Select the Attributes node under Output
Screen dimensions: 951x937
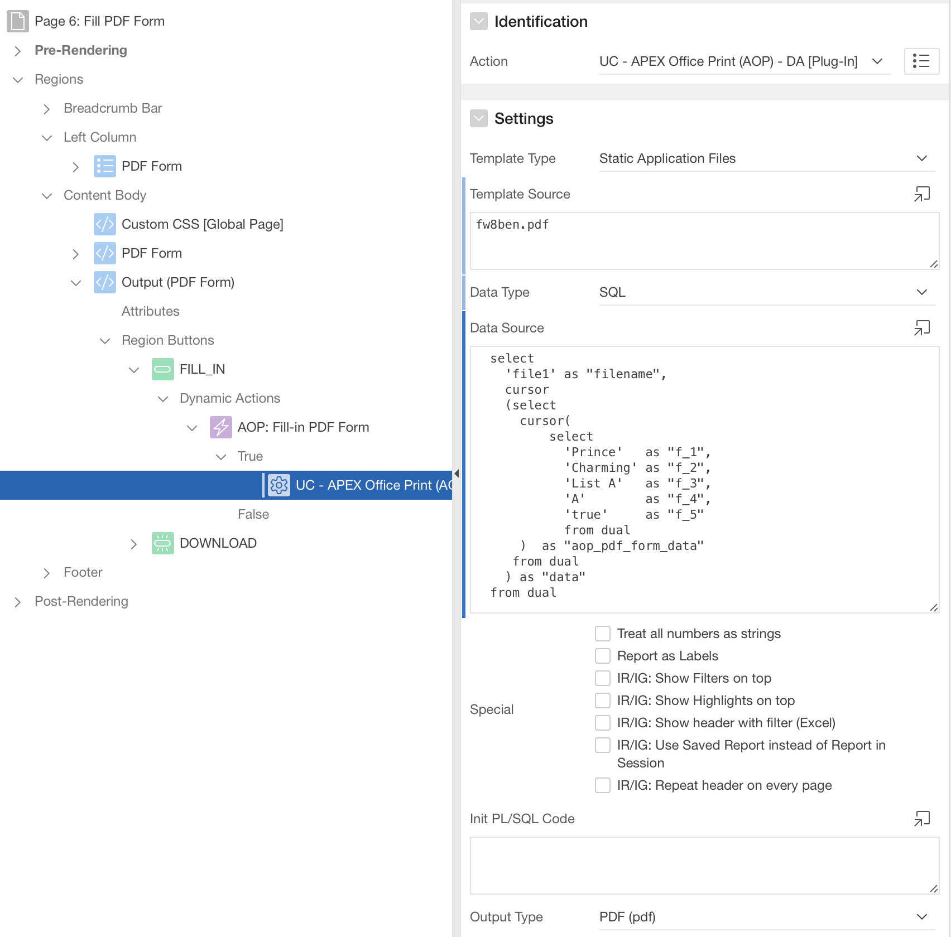tap(151, 311)
